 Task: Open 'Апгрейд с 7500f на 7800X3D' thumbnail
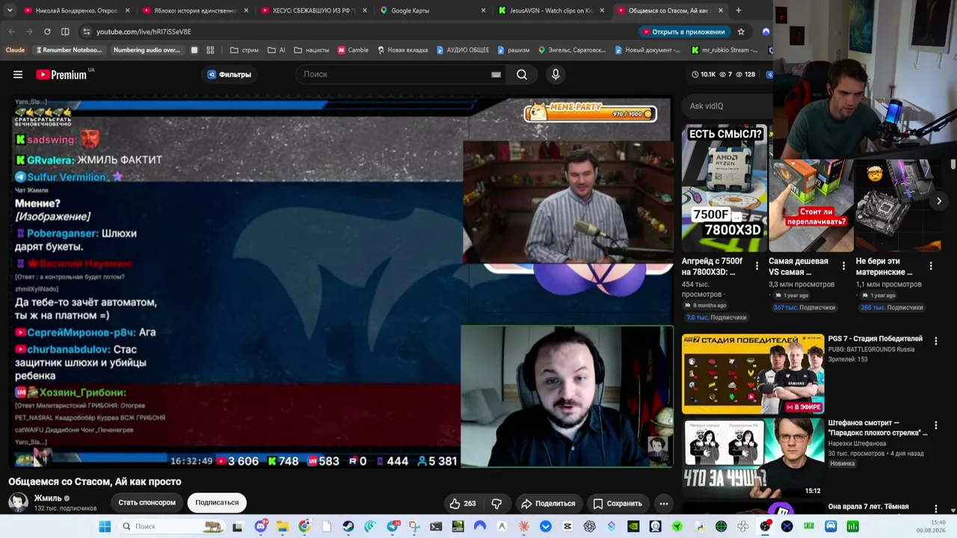pyautogui.click(x=724, y=188)
